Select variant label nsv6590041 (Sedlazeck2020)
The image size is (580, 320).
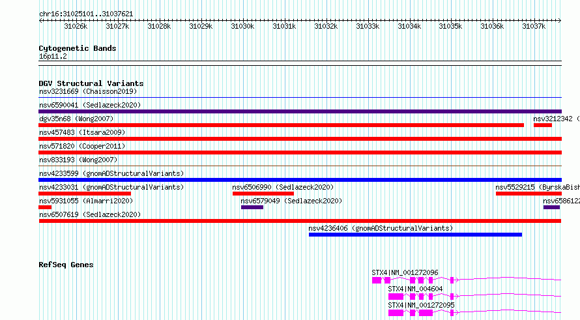pos(90,105)
